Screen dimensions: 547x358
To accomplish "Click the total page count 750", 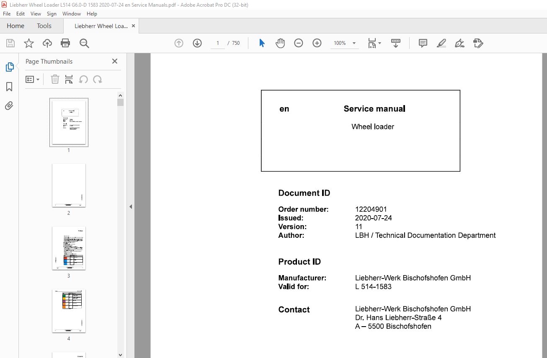I will coord(236,43).
